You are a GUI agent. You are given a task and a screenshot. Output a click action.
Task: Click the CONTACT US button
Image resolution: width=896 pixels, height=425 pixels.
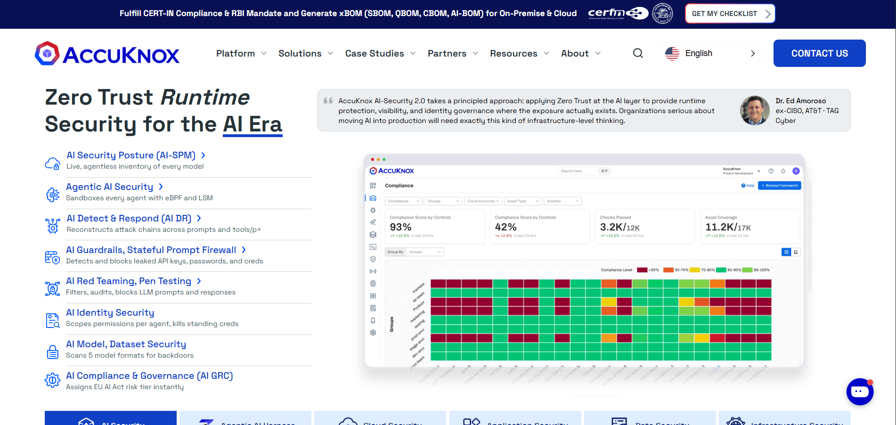819,53
